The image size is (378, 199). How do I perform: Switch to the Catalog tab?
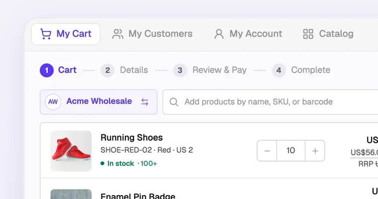328,34
